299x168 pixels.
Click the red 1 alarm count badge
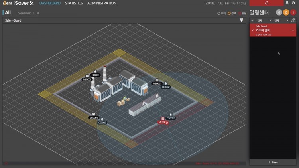(x=293, y=12)
